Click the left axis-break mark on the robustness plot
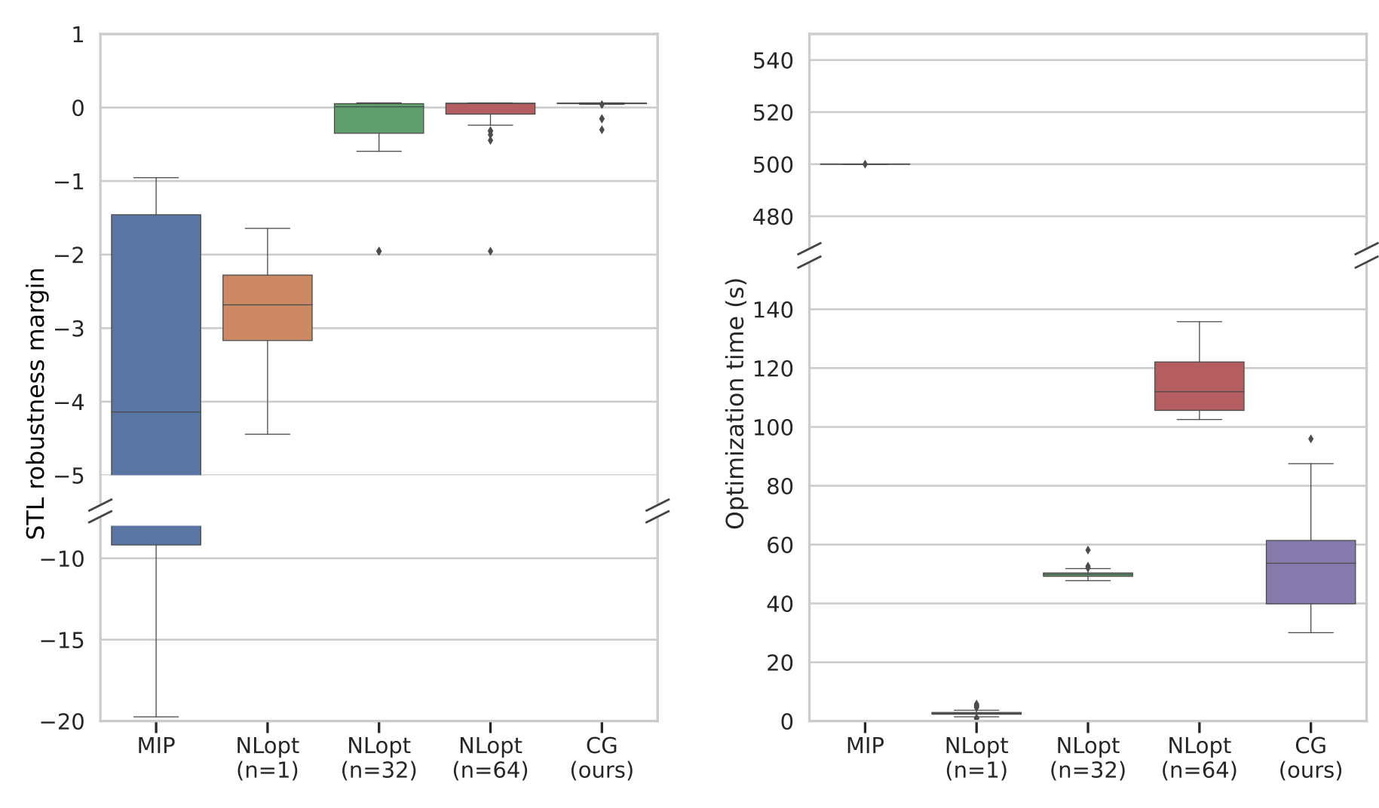 click(x=100, y=511)
